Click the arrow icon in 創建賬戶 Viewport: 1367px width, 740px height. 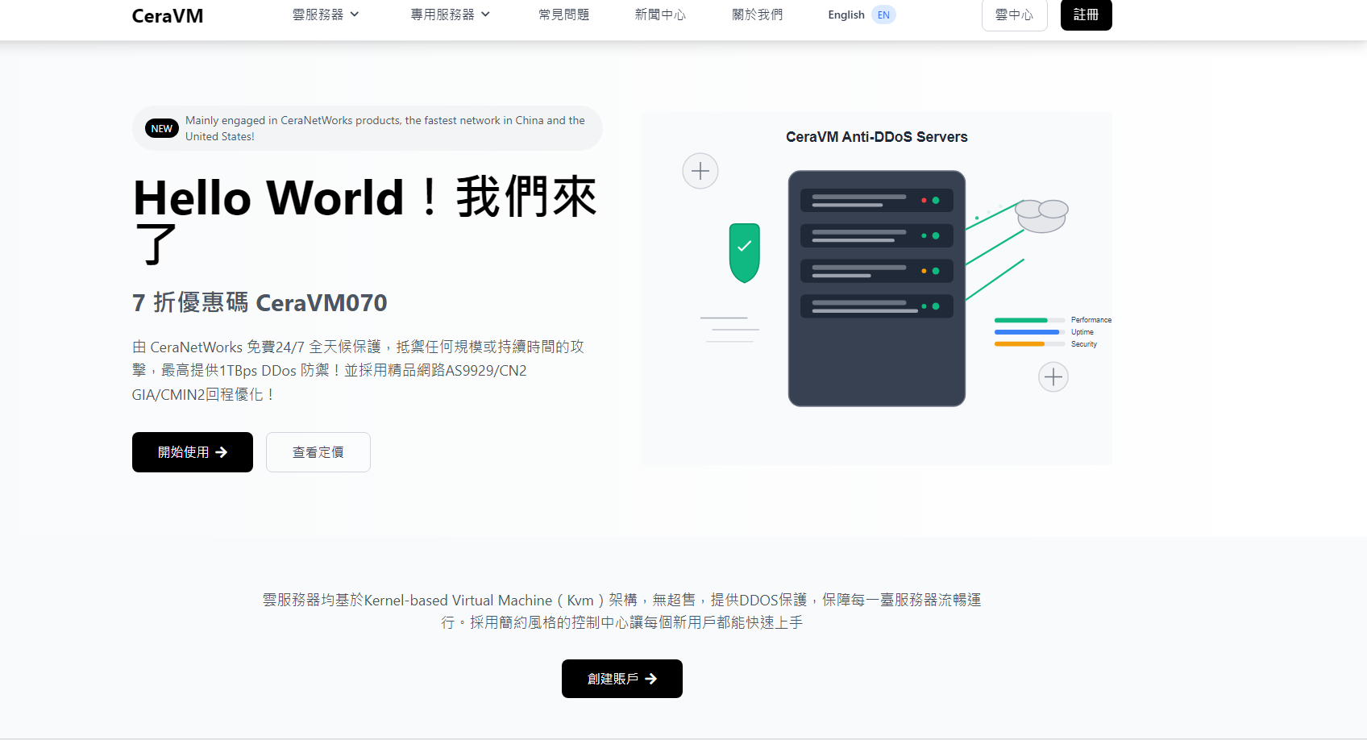coord(651,679)
